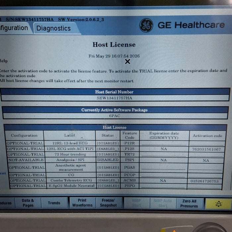Toggle 12SL ECG with ACI TIPI [ENABLED] status

click(x=108, y=149)
